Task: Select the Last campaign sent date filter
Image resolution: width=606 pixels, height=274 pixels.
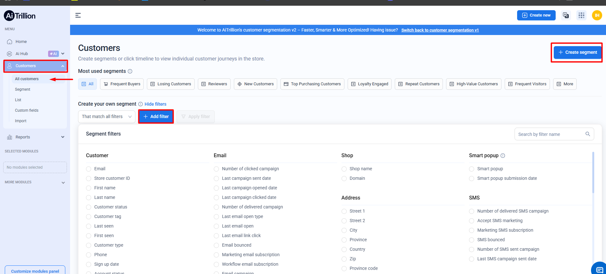Action: (216, 179)
